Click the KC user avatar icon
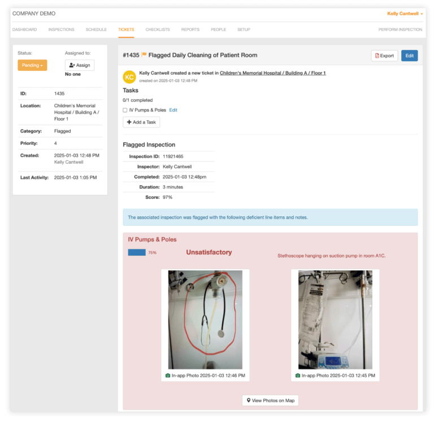 129,77
